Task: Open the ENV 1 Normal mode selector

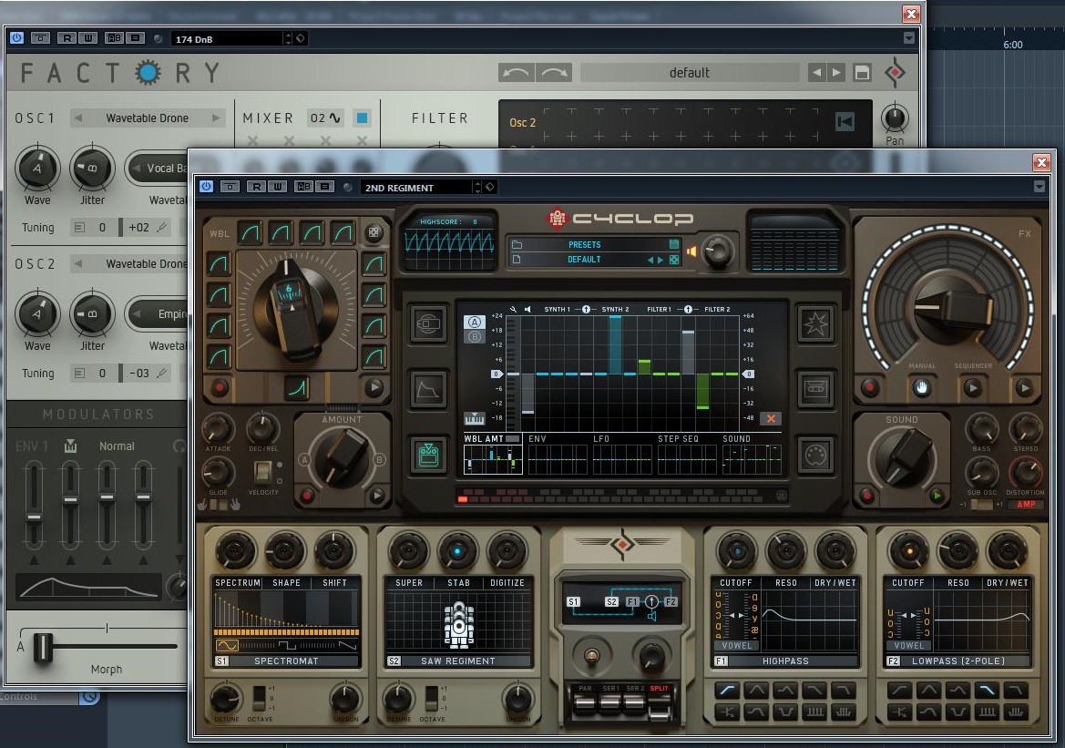Action: pos(117,446)
